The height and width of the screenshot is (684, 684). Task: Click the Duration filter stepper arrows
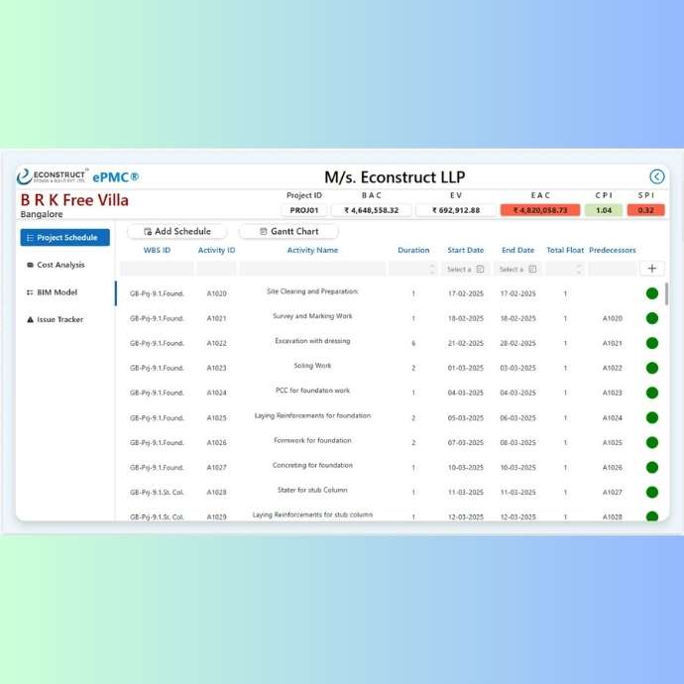coord(431,270)
